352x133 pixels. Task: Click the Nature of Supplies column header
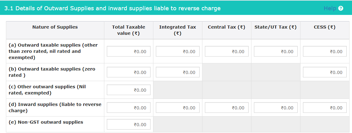pos(55,27)
